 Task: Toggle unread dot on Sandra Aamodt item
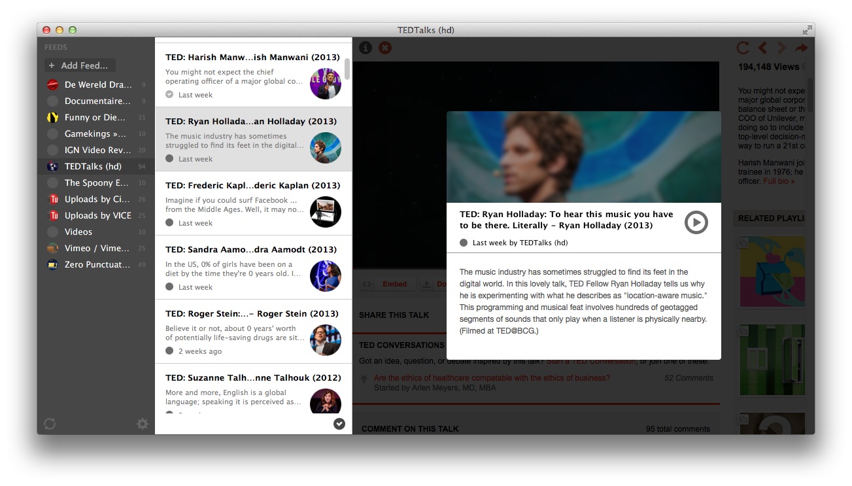click(x=169, y=286)
